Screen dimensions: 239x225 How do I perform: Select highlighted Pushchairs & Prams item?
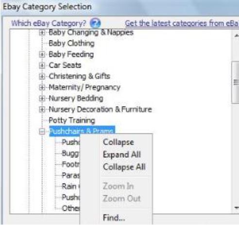[x=82, y=131]
